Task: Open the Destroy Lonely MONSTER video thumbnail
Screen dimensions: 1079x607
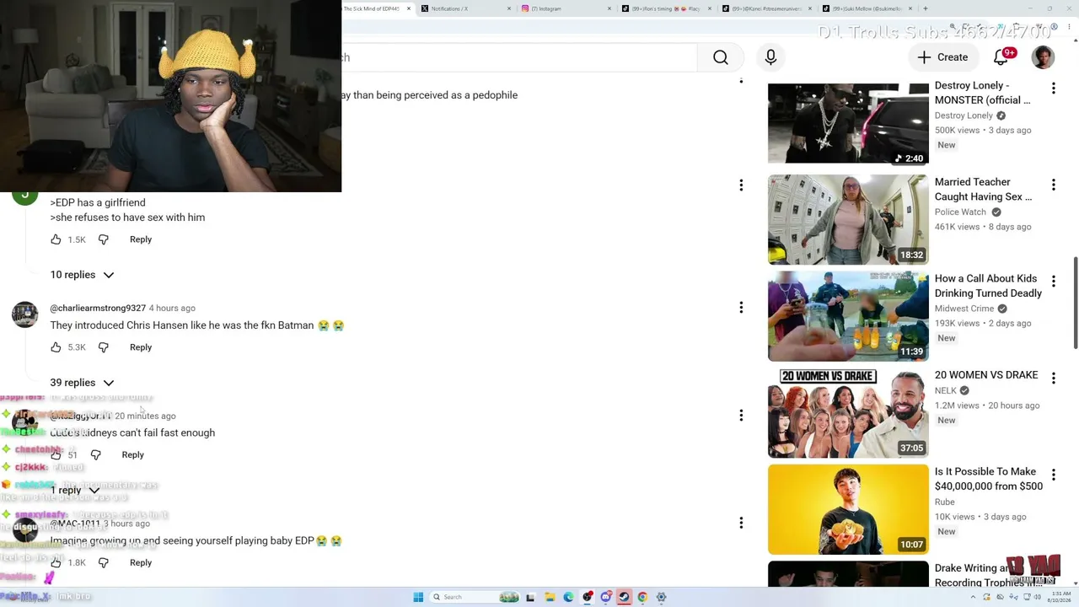Action: 848,123
